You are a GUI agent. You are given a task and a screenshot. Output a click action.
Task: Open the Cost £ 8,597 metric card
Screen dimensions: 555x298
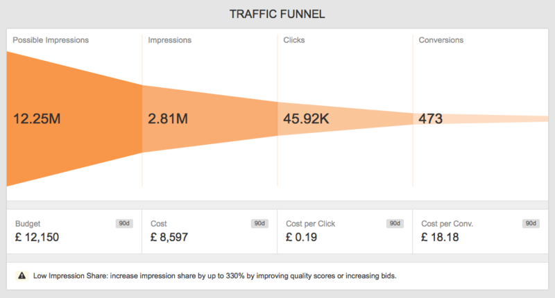click(x=210, y=231)
